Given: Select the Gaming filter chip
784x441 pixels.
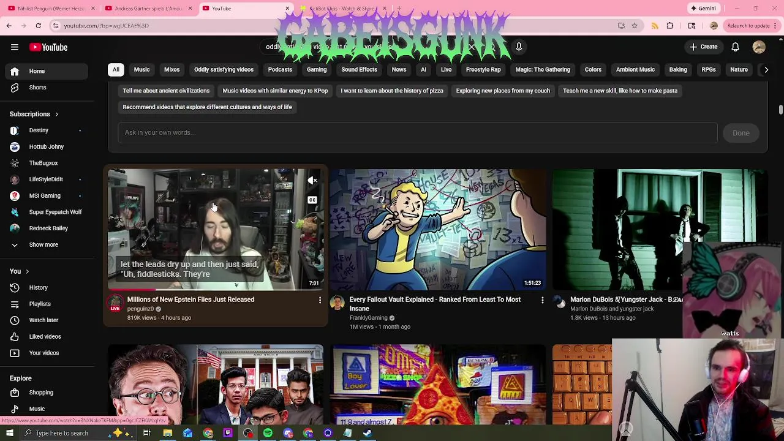Looking at the screenshot, I should coord(317,70).
